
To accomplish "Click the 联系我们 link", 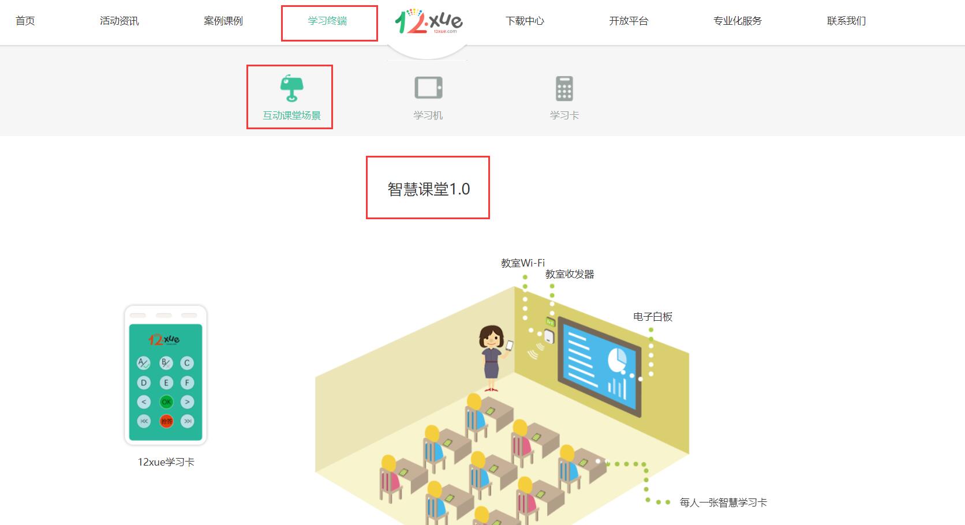I will 846,21.
